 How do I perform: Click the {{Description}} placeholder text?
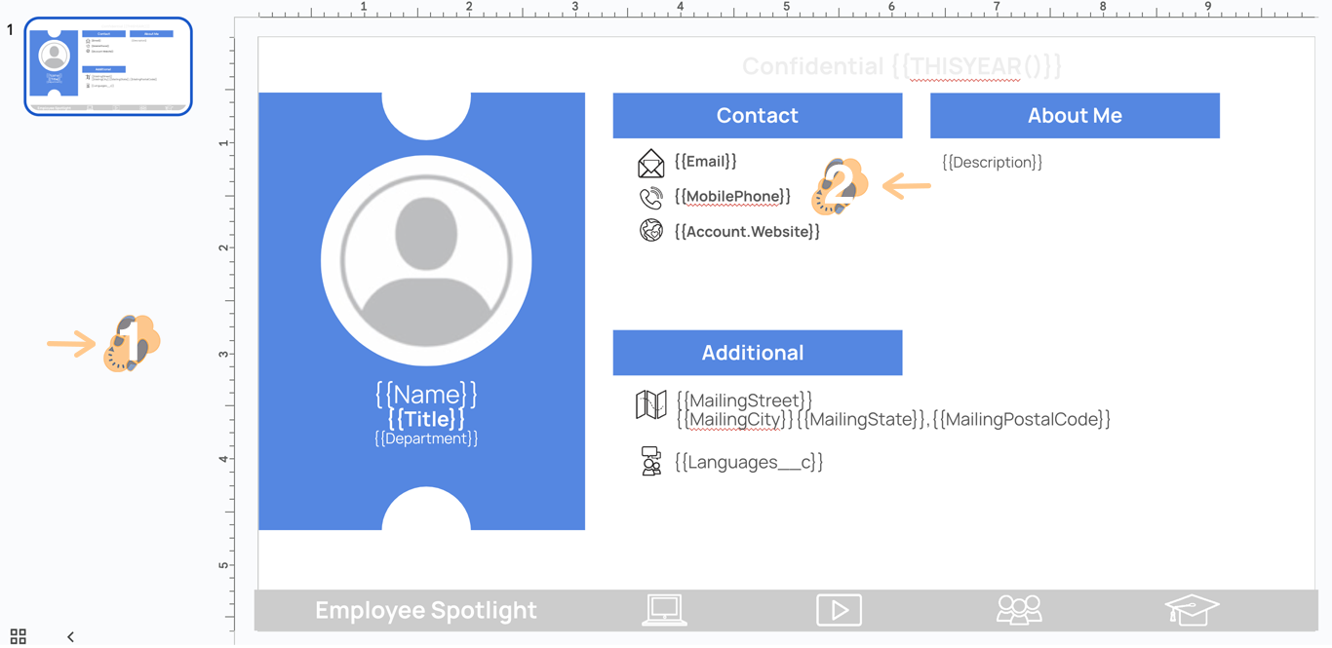[992, 163]
